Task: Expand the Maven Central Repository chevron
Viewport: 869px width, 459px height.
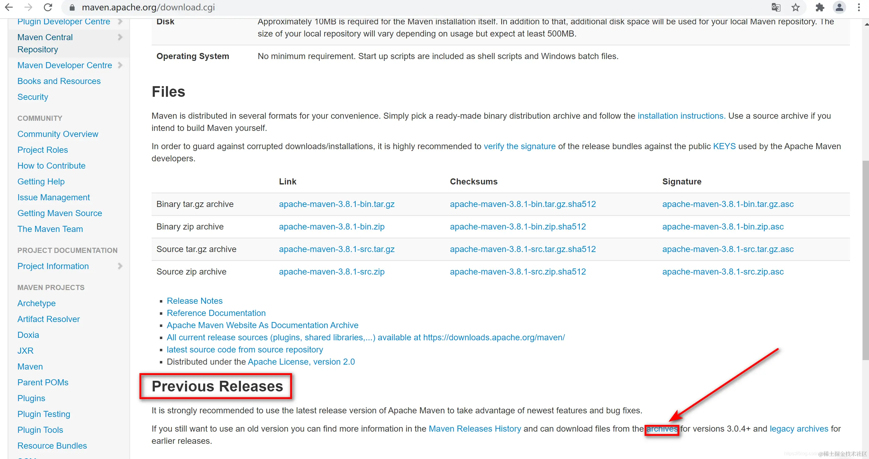Action: pyautogui.click(x=120, y=37)
